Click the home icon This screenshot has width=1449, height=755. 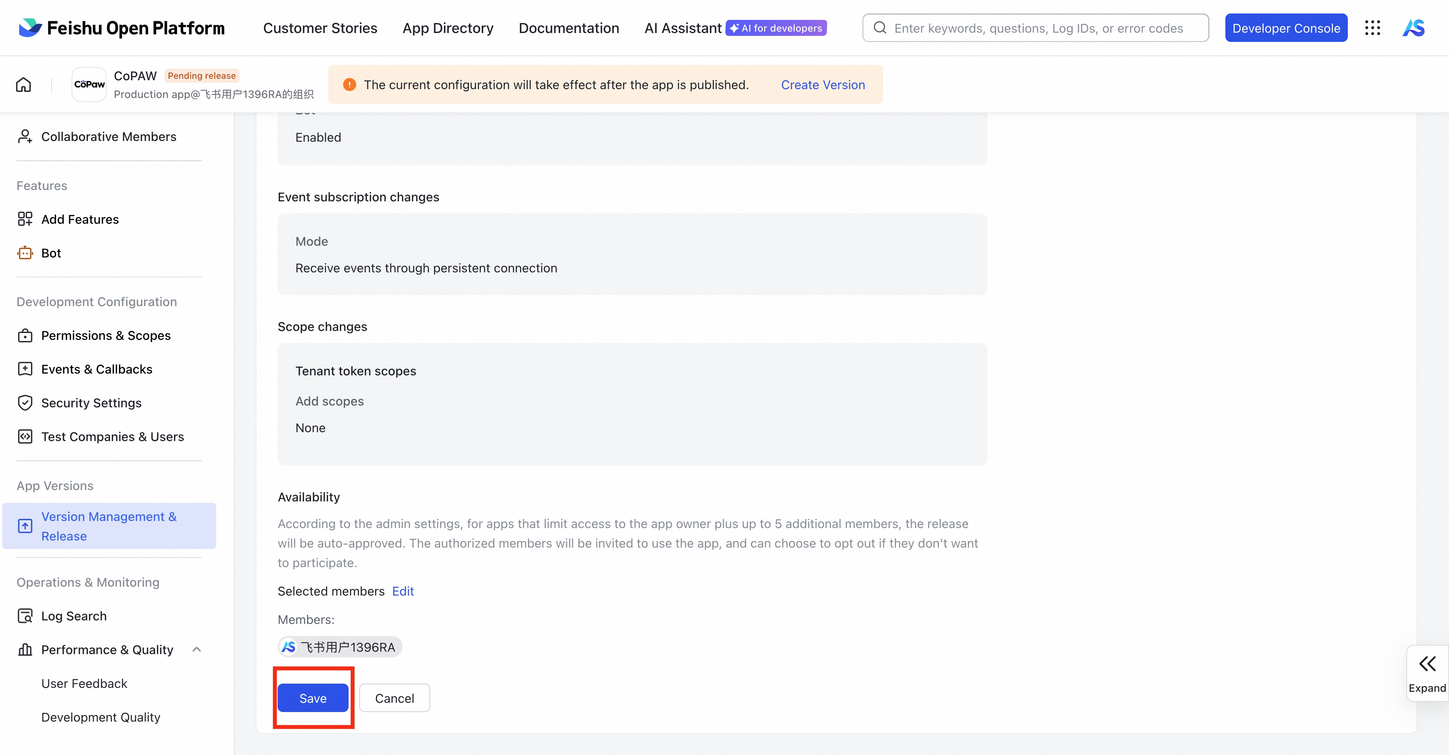(x=24, y=85)
